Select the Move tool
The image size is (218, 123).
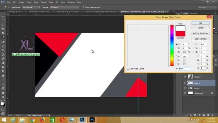[3, 16]
